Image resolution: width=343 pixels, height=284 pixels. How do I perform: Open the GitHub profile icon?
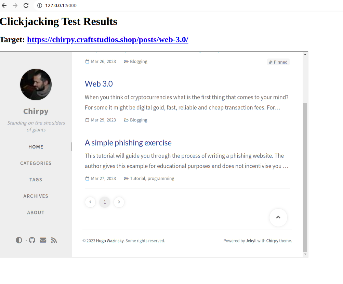[32, 240]
